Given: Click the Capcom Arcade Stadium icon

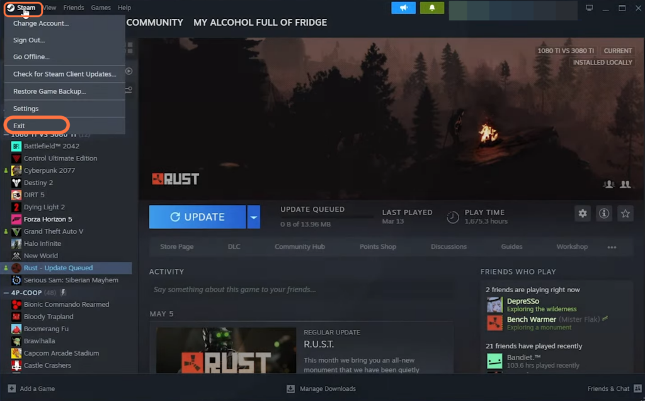Looking at the screenshot, I should [x=16, y=353].
